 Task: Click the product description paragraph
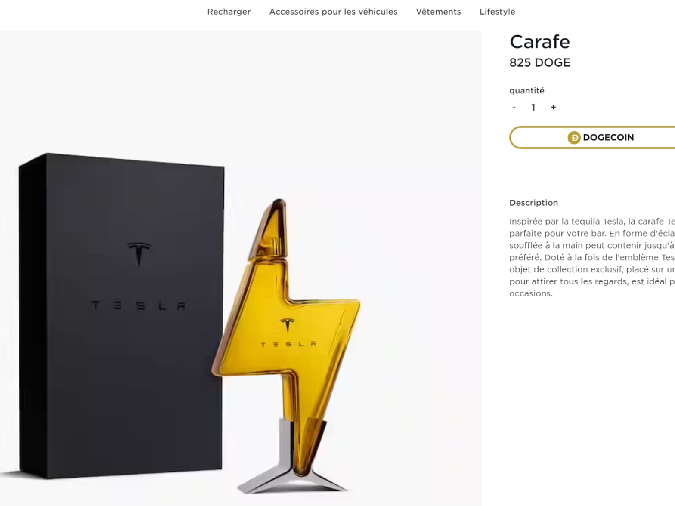click(x=592, y=257)
